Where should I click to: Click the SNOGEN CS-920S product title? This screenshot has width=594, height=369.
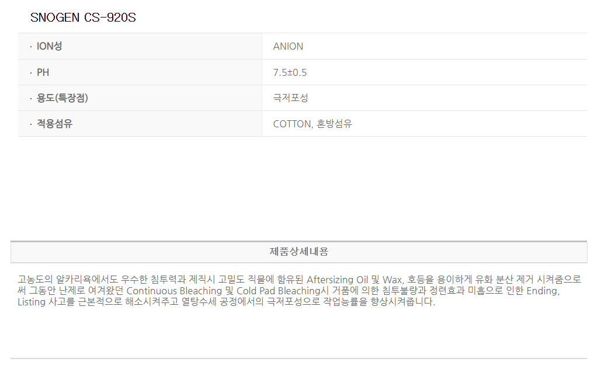tap(83, 18)
